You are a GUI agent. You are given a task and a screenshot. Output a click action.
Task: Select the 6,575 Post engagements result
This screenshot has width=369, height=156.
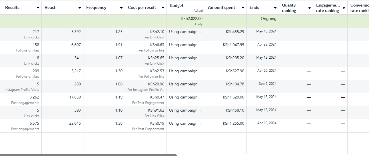pyautogui.click(x=34, y=124)
